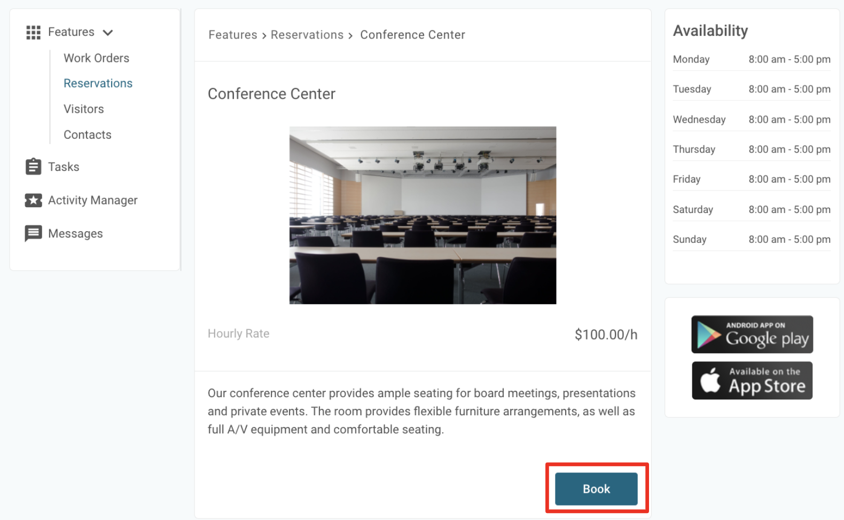Open Work Orders in sidebar
The width and height of the screenshot is (844, 520).
[96, 58]
